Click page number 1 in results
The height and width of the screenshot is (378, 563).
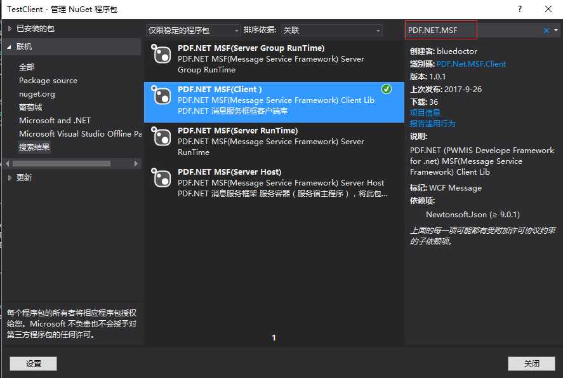coord(274,338)
